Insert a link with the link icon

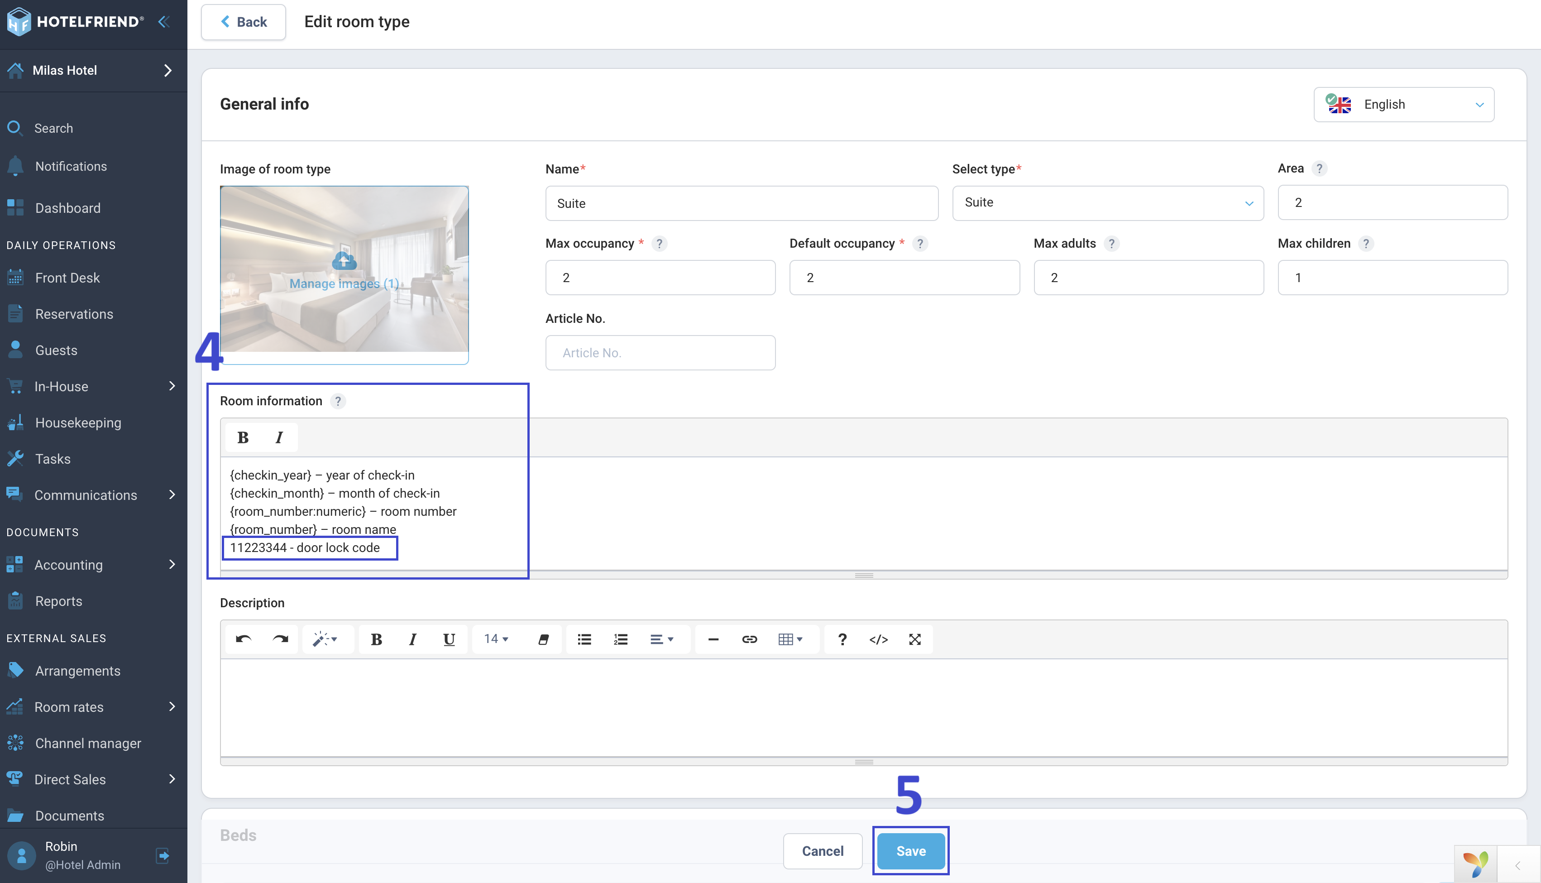[749, 639]
